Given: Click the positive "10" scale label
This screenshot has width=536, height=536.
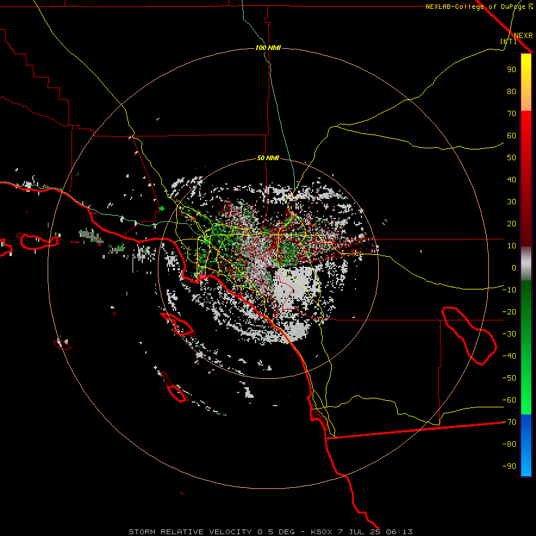Looking at the screenshot, I should point(512,246).
